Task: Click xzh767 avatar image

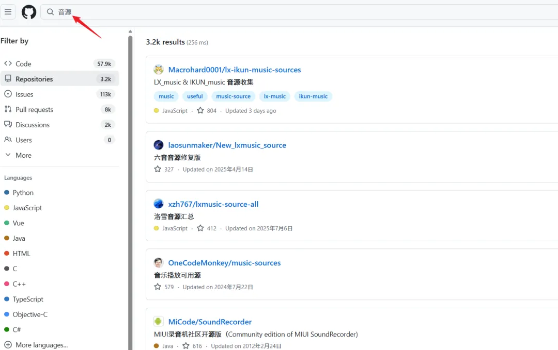Action: [x=159, y=204]
